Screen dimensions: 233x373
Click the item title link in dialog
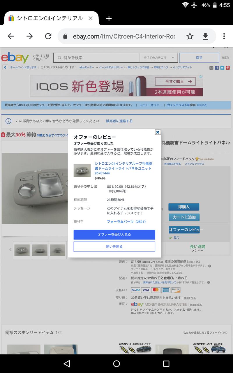123,168
